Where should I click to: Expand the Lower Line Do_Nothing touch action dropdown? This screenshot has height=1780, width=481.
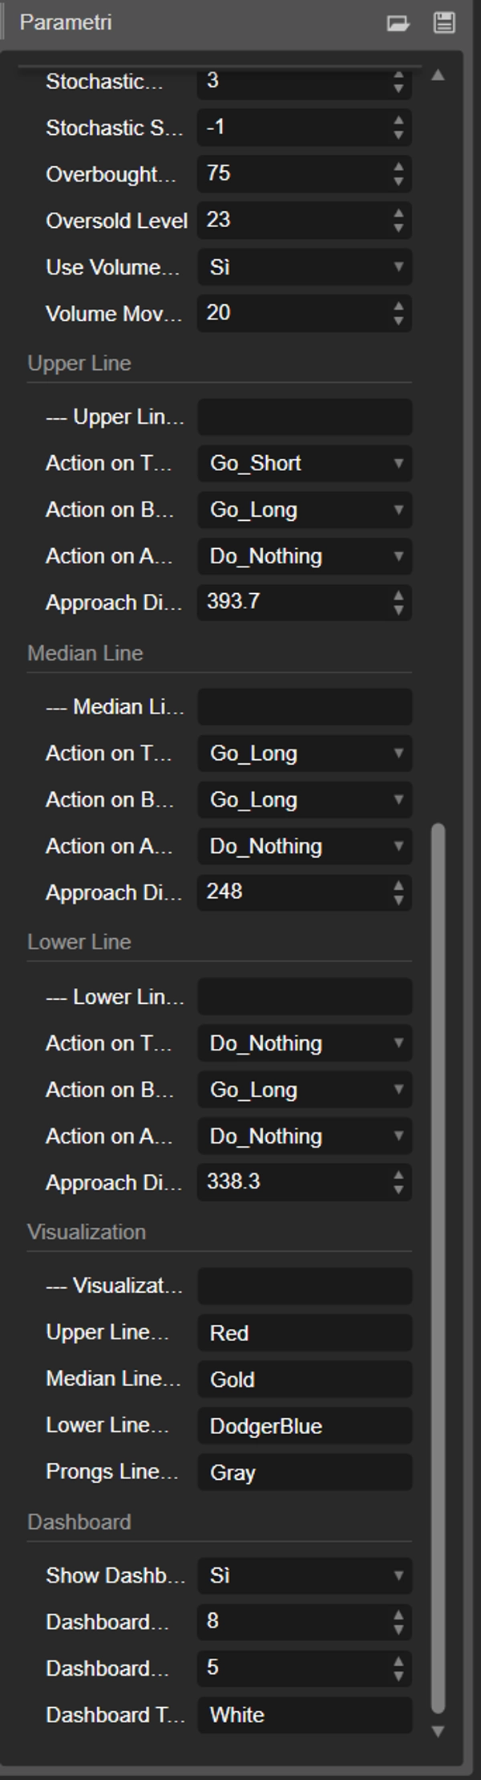[305, 1043]
